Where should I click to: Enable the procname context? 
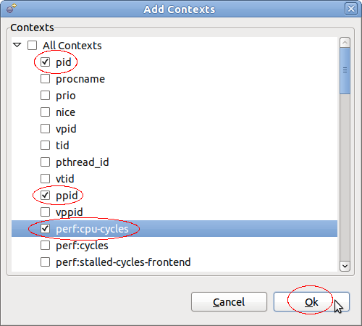(x=45, y=79)
